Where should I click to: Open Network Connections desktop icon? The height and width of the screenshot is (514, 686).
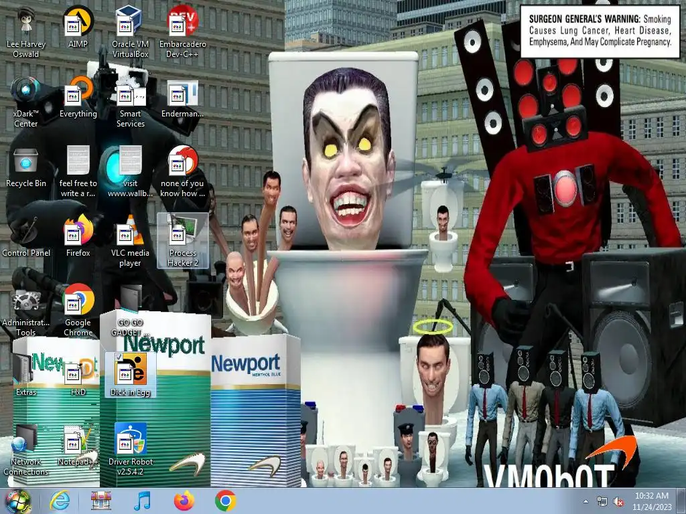click(26, 449)
